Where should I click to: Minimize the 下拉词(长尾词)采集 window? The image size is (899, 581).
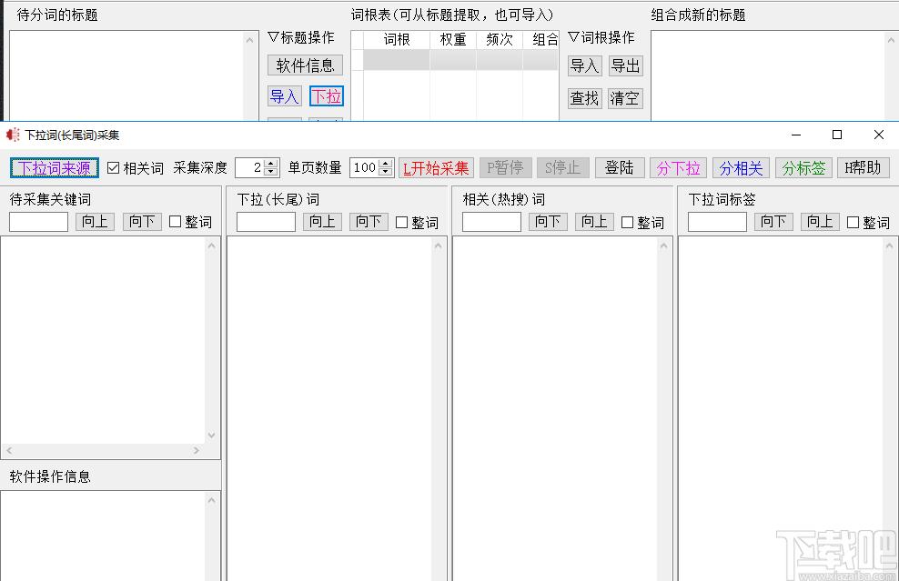click(796, 135)
